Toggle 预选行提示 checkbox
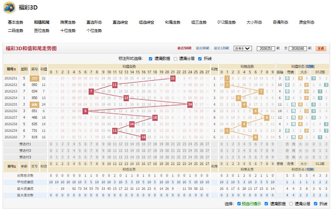 (x=239, y=203)
